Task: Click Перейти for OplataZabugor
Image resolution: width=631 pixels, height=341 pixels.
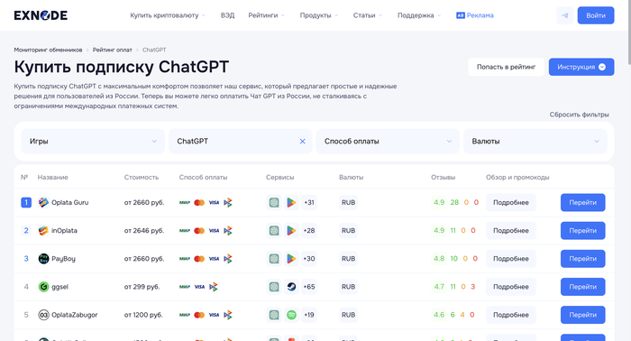Action: point(582,315)
